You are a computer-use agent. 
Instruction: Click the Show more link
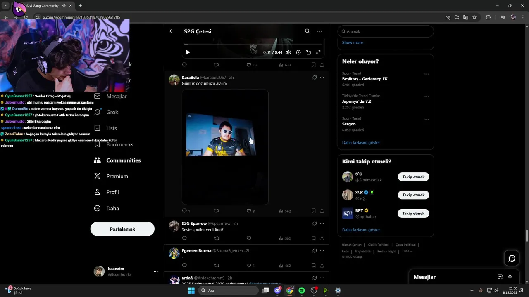point(353,42)
